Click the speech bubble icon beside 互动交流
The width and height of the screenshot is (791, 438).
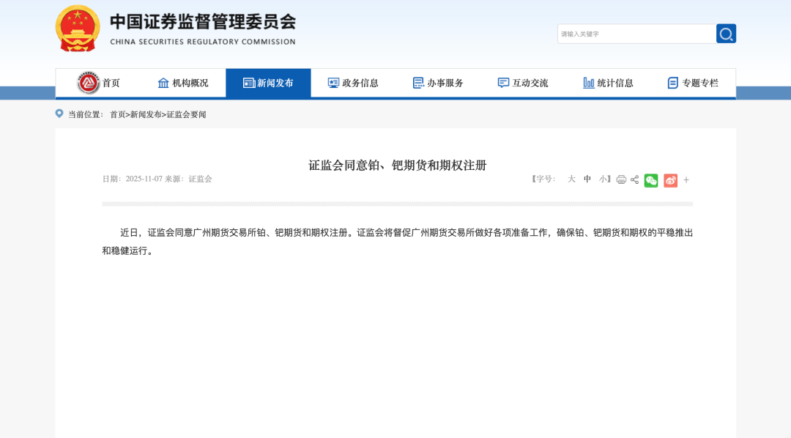pyautogui.click(x=502, y=82)
